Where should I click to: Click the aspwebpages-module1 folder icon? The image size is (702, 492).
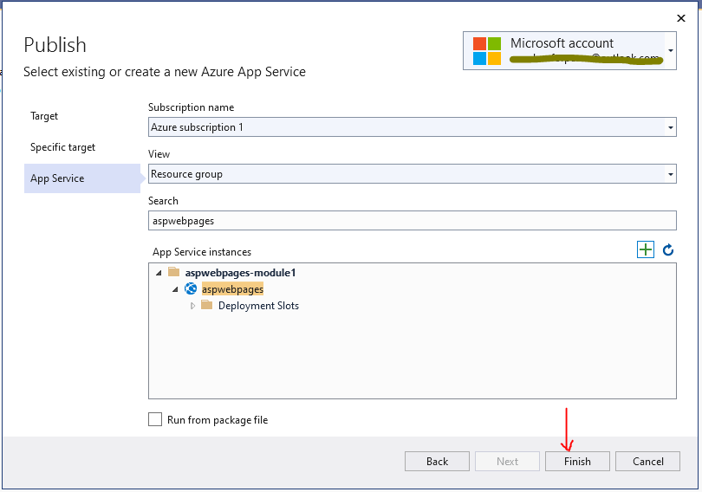pyautogui.click(x=173, y=272)
